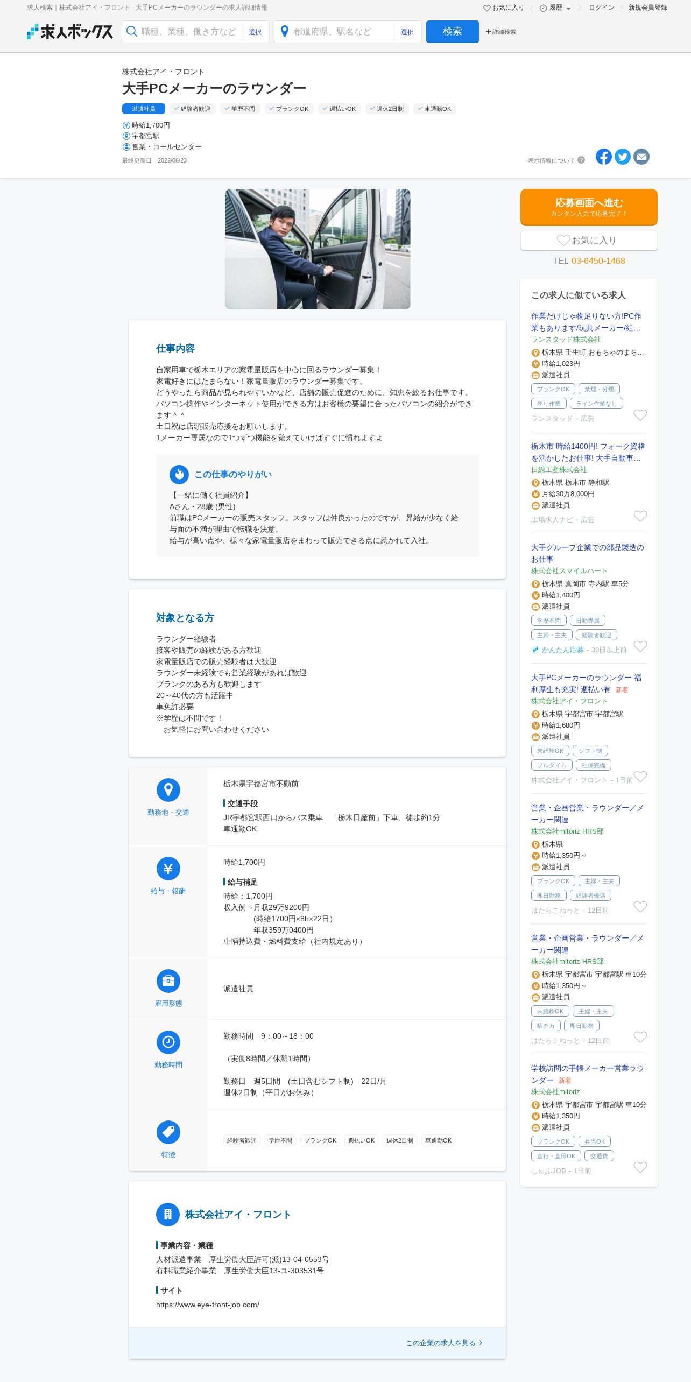Click the ブランクOK tag in ランスタッド card
Viewport: 691px width, 1382px height.
553,389
